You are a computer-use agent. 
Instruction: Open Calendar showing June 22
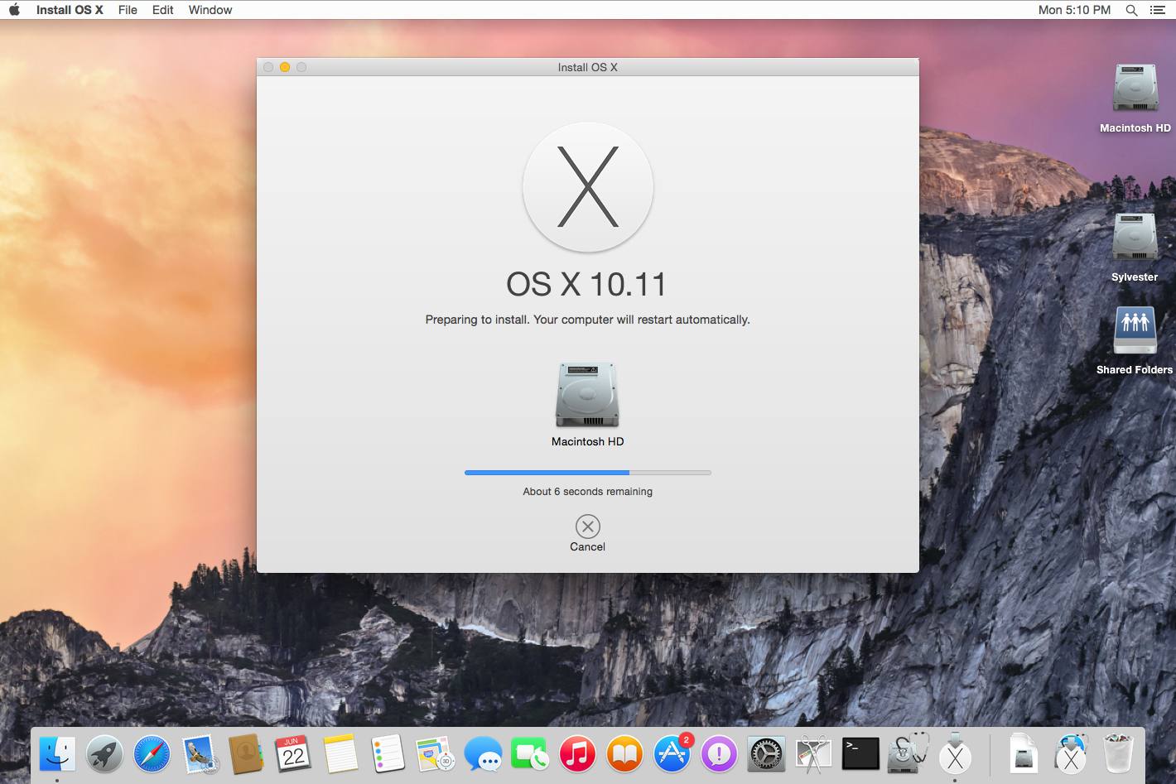coord(293,754)
